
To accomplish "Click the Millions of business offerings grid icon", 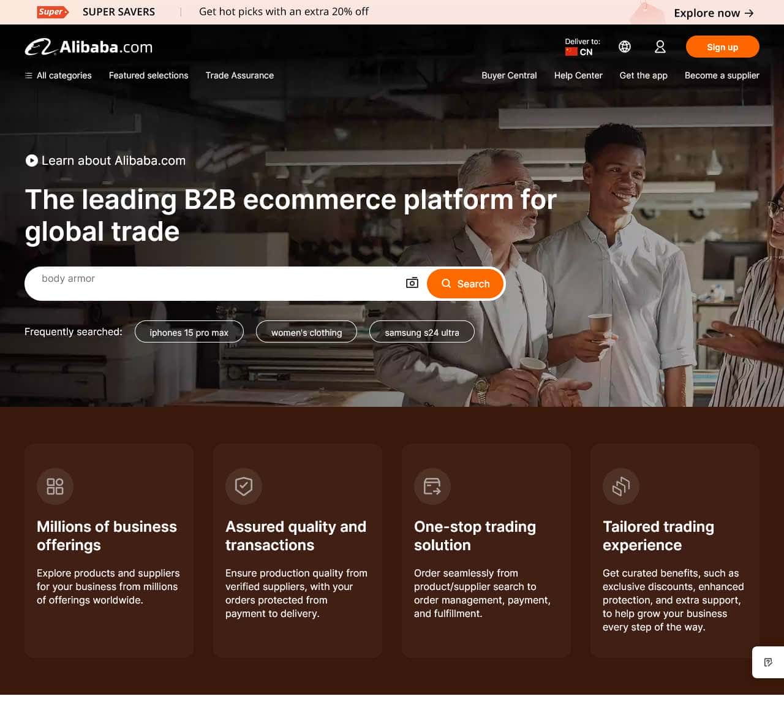I will [x=55, y=486].
